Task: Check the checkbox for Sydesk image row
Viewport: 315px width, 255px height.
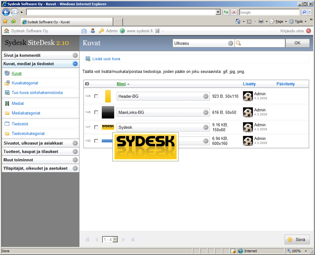Action: [96, 127]
